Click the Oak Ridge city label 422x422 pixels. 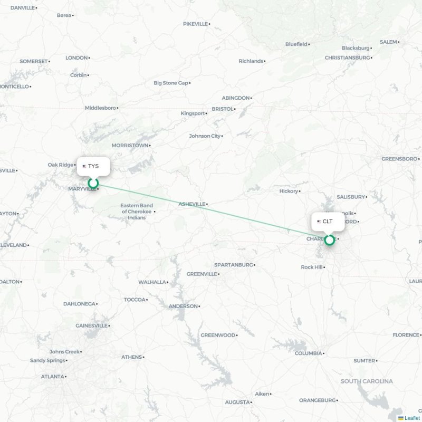point(60,165)
